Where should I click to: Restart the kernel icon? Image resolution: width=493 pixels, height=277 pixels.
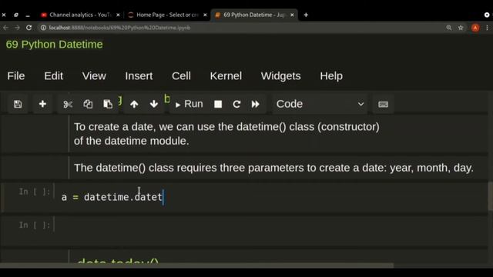click(236, 104)
